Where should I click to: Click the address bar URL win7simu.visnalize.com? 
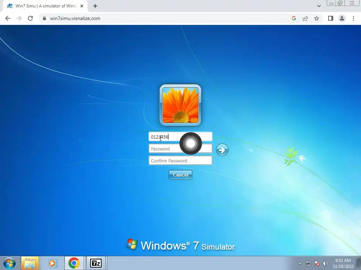tap(75, 18)
